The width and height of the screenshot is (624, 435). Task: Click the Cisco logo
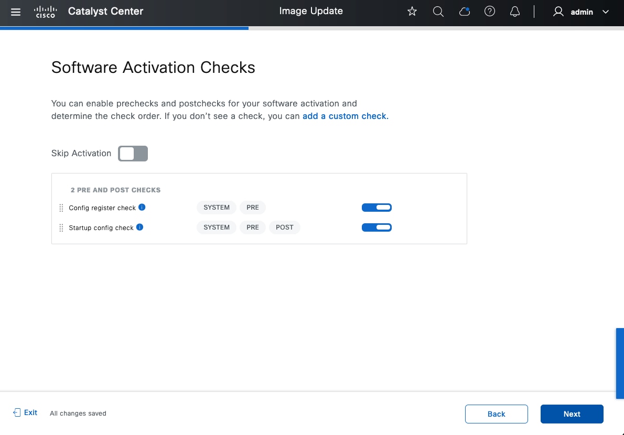coord(45,12)
